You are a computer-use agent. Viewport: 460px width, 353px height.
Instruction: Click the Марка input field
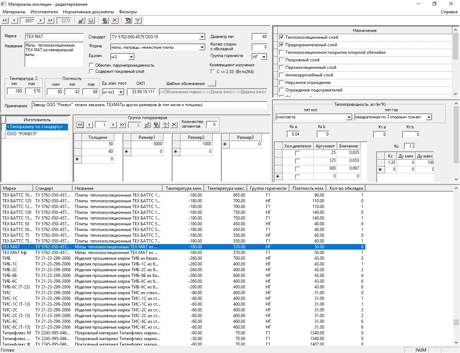pos(54,37)
